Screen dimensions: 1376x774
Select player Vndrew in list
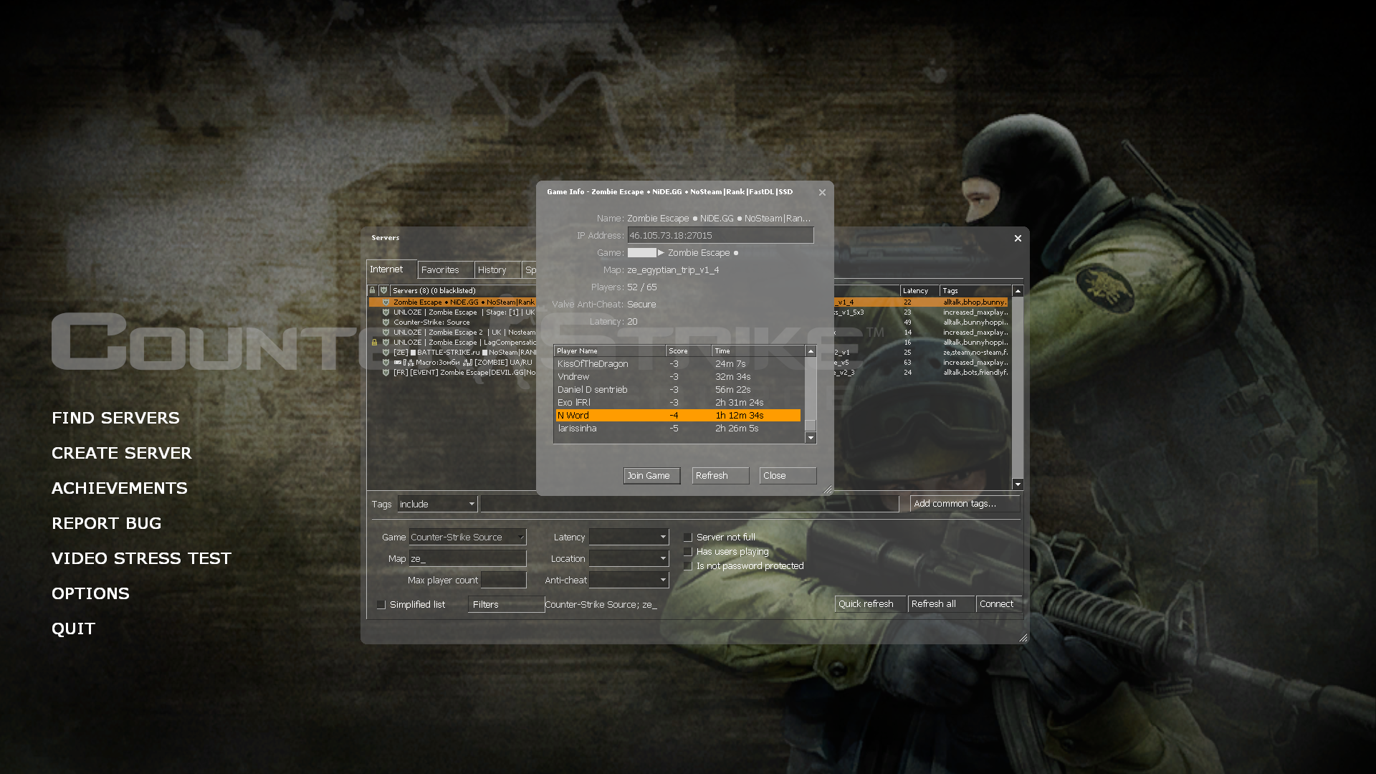pyautogui.click(x=678, y=377)
